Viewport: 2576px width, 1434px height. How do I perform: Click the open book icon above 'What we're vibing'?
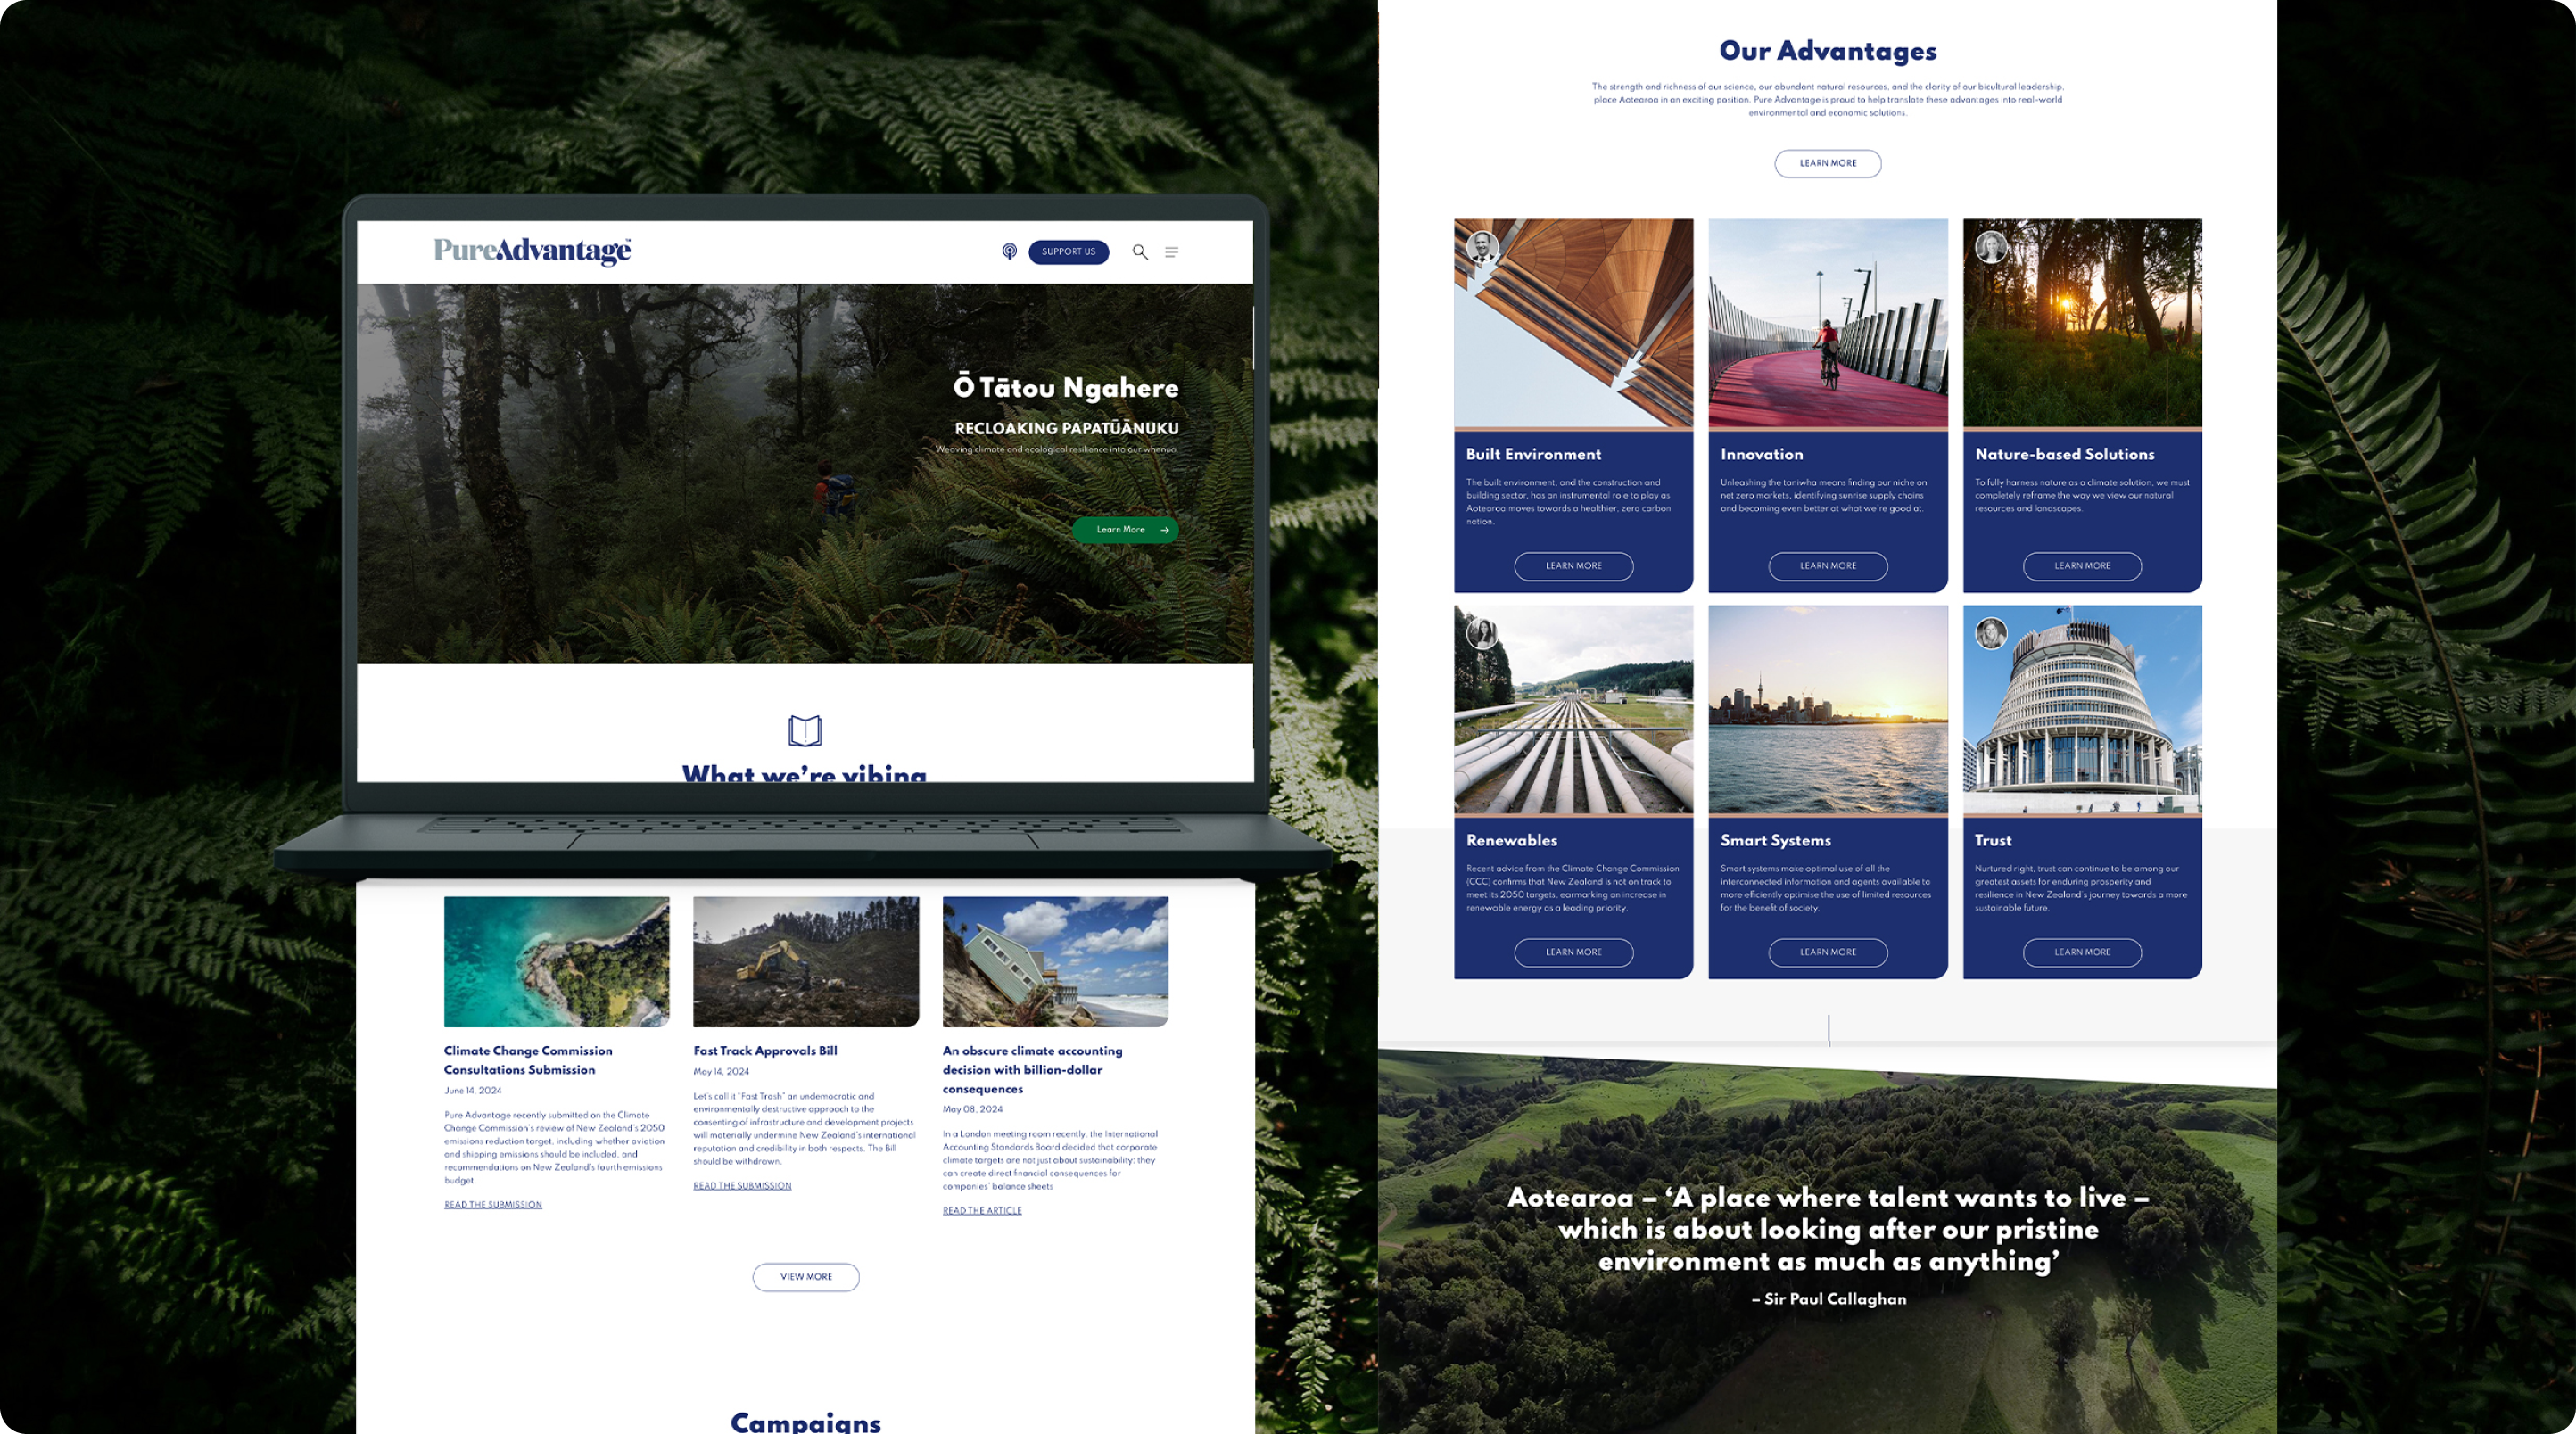807,731
